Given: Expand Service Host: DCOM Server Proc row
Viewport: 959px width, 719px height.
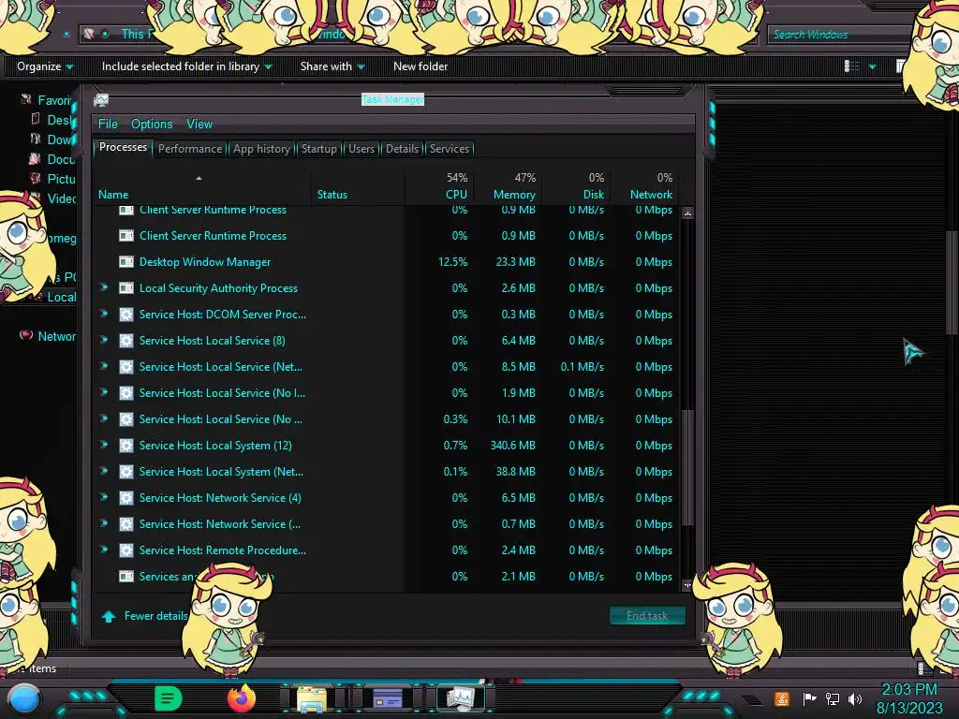Looking at the screenshot, I should [x=104, y=314].
